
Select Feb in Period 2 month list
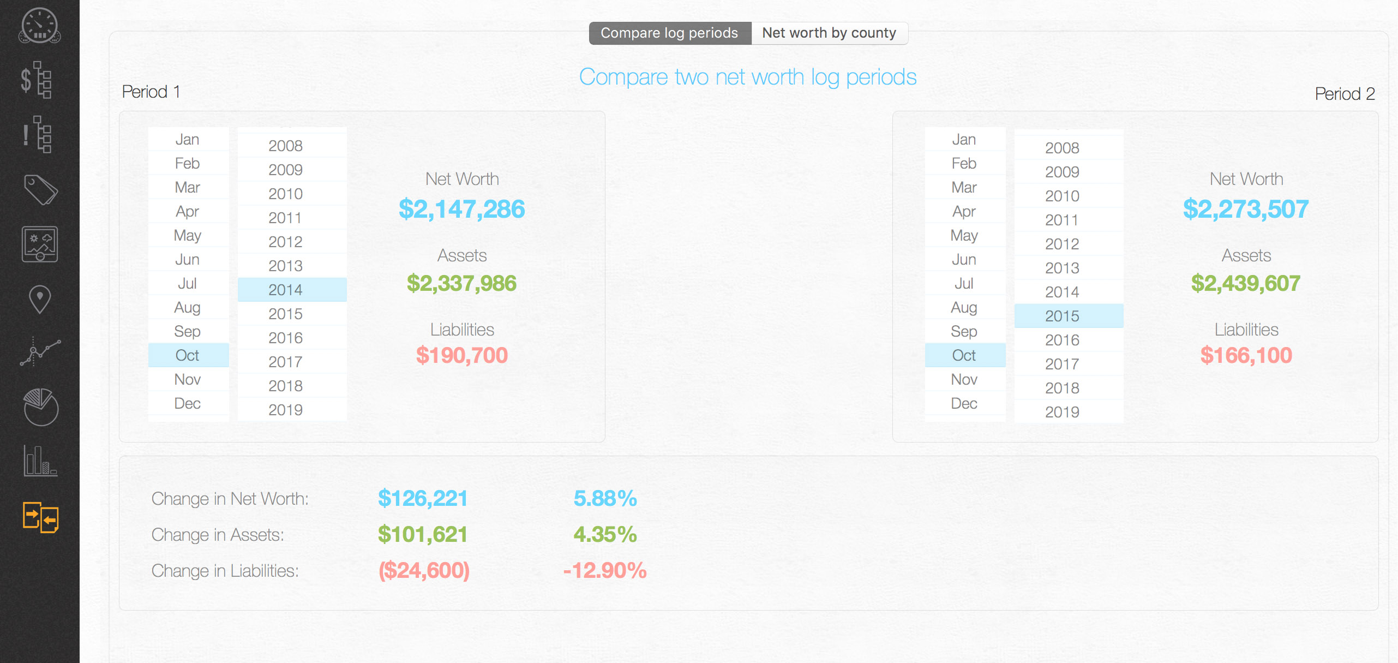(965, 163)
